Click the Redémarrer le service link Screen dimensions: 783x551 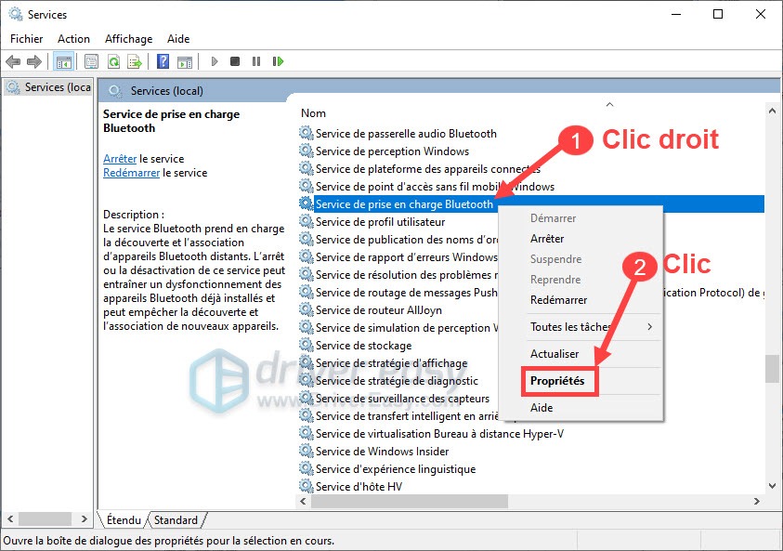[x=131, y=173]
